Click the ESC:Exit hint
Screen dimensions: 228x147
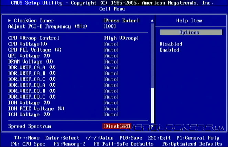159,138
